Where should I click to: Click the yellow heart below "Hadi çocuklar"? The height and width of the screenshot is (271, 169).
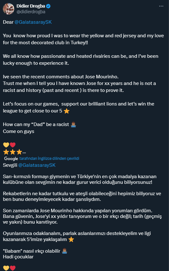coord(6,268)
